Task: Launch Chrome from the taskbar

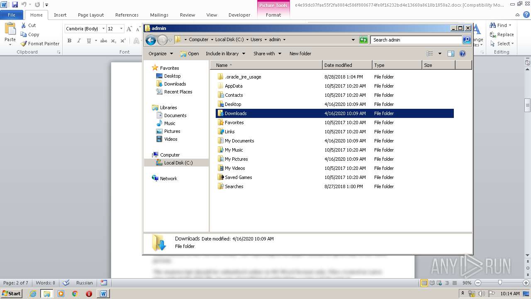Action: [x=75, y=293]
